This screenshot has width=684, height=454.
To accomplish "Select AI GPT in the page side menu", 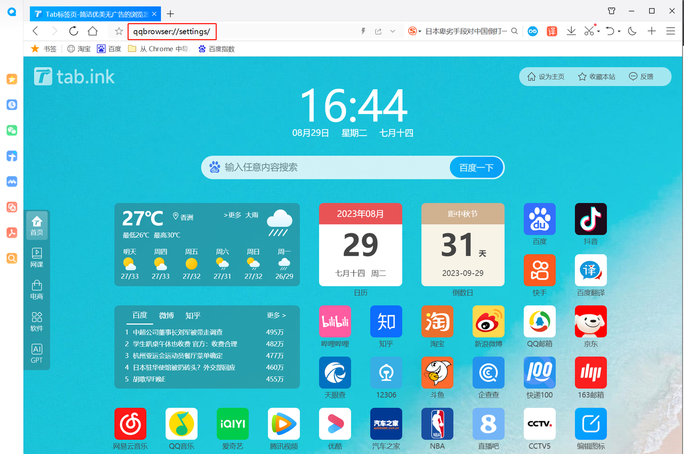I will click(x=37, y=353).
